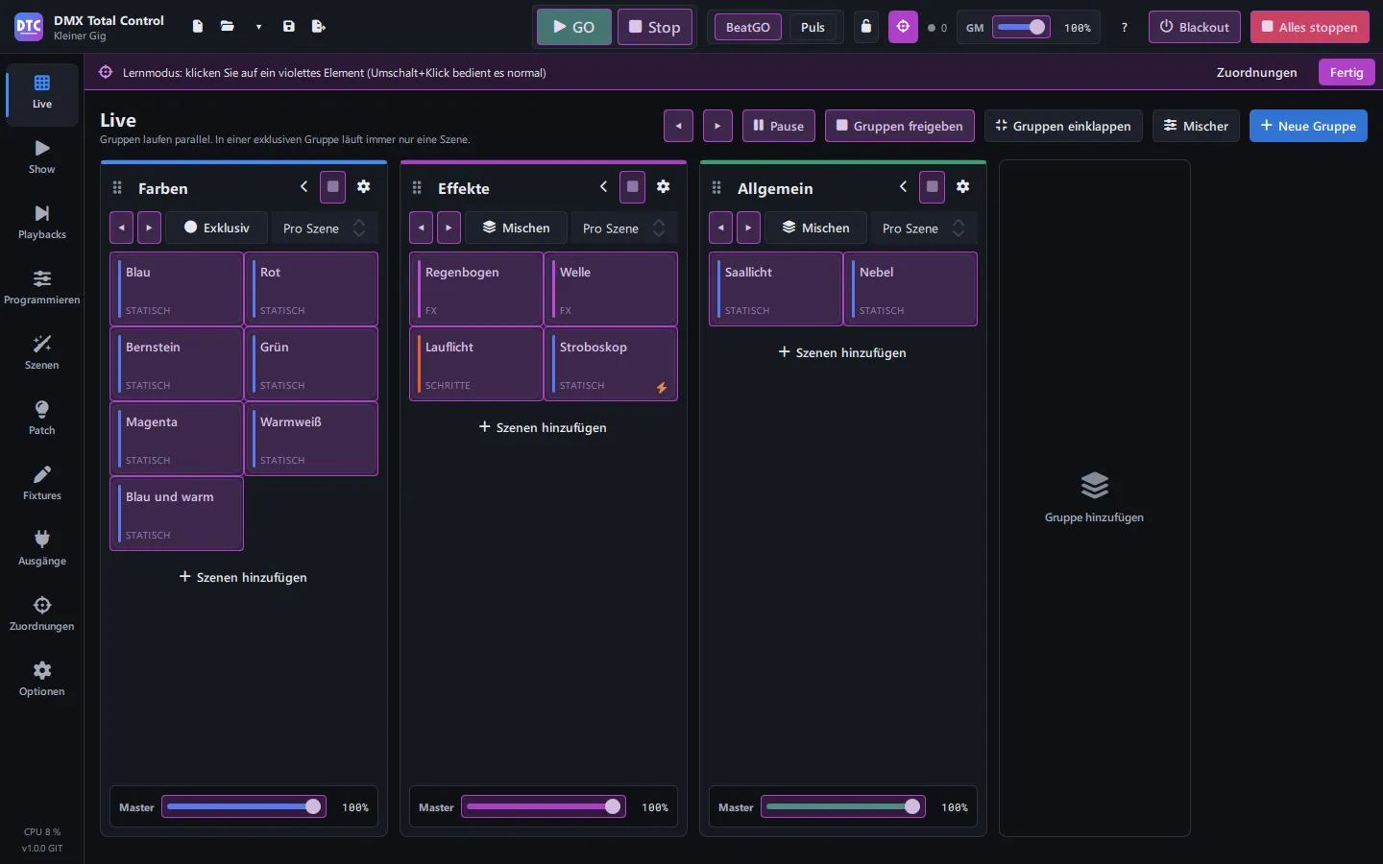This screenshot has width=1383, height=864.
Task: Click the save disk icon in the header
Action: [288, 27]
